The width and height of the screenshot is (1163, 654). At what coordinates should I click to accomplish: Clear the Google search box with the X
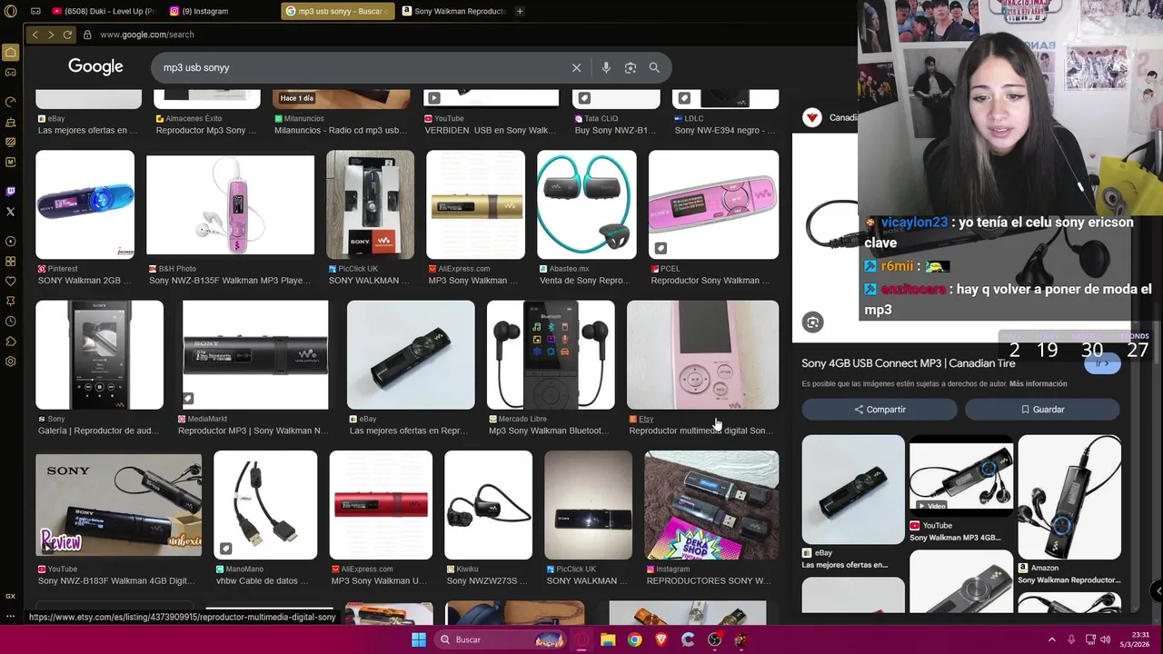tap(576, 67)
